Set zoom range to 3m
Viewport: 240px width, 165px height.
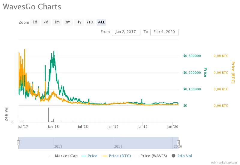coord(68,22)
